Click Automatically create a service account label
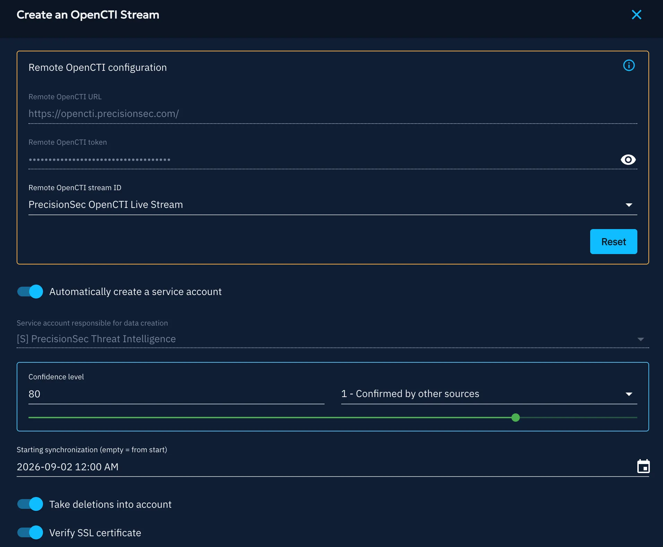Image resolution: width=663 pixels, height=547 pixels. click(x=135, y=292)
